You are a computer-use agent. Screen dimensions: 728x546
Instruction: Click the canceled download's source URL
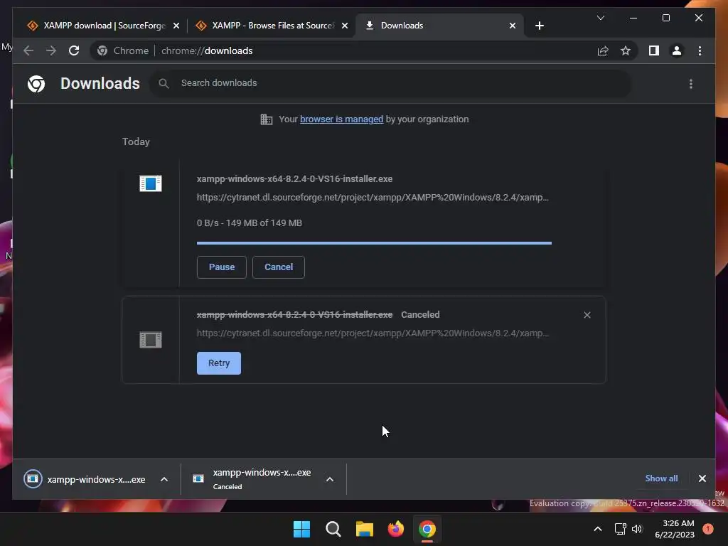[x=373, y=333]
